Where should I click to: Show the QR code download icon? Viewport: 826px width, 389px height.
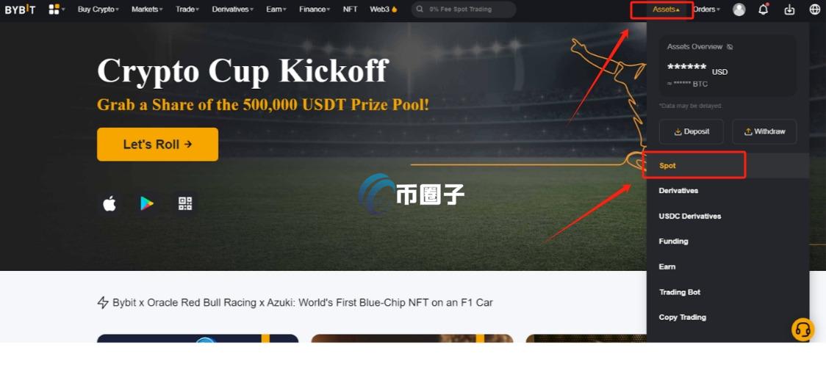pyautogui.click(x=185, y=204)
